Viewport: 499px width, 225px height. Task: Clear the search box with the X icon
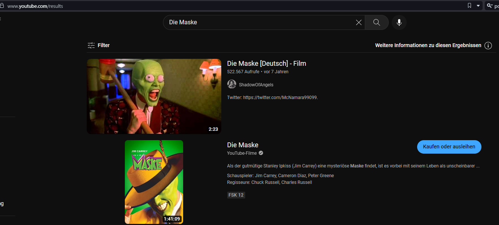pyautogui.click(x=358, y=22)
